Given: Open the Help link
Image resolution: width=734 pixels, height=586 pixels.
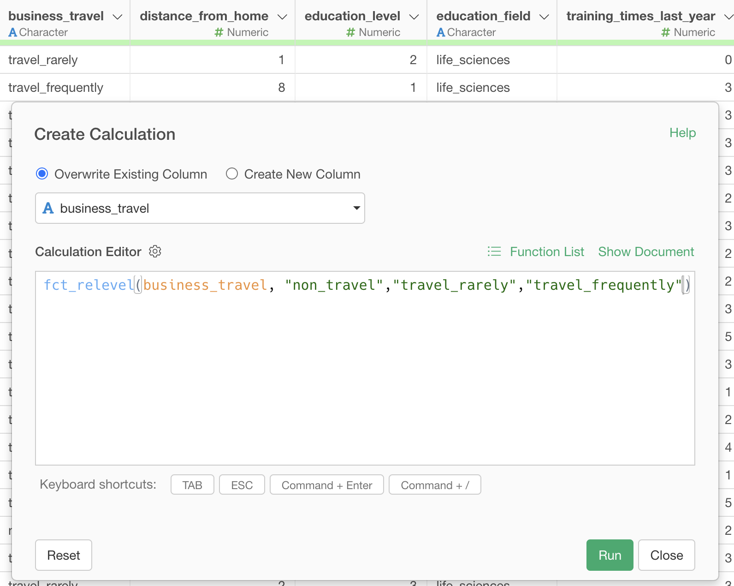Looking at the screenshot, I should (682, 133).
